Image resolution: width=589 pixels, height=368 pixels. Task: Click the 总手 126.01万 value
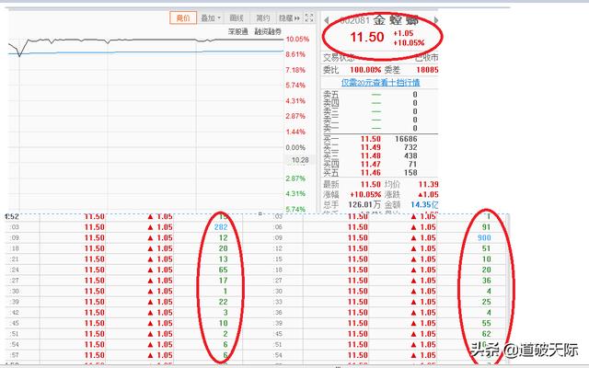(364, 204)
